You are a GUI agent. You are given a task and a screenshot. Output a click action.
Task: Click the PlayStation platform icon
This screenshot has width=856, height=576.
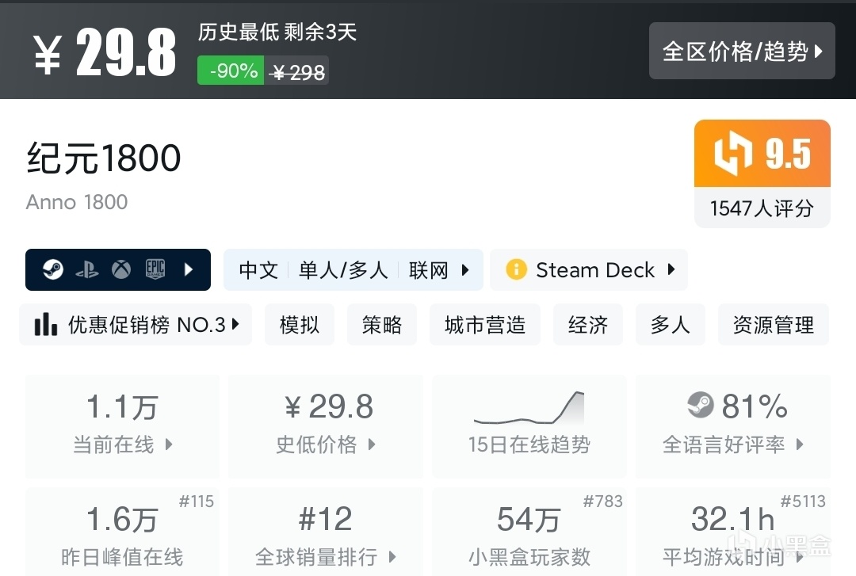(x=87, y=270)
